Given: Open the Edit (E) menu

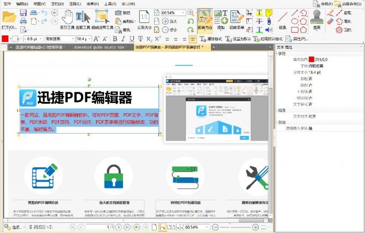Looking at the screenshot, I should click(22, 4).
